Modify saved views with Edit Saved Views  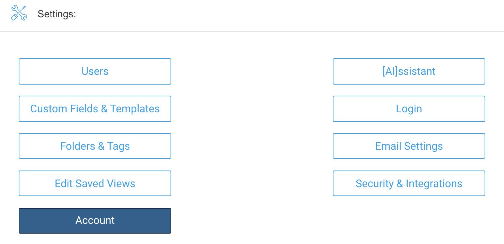(x=95, y=183)
